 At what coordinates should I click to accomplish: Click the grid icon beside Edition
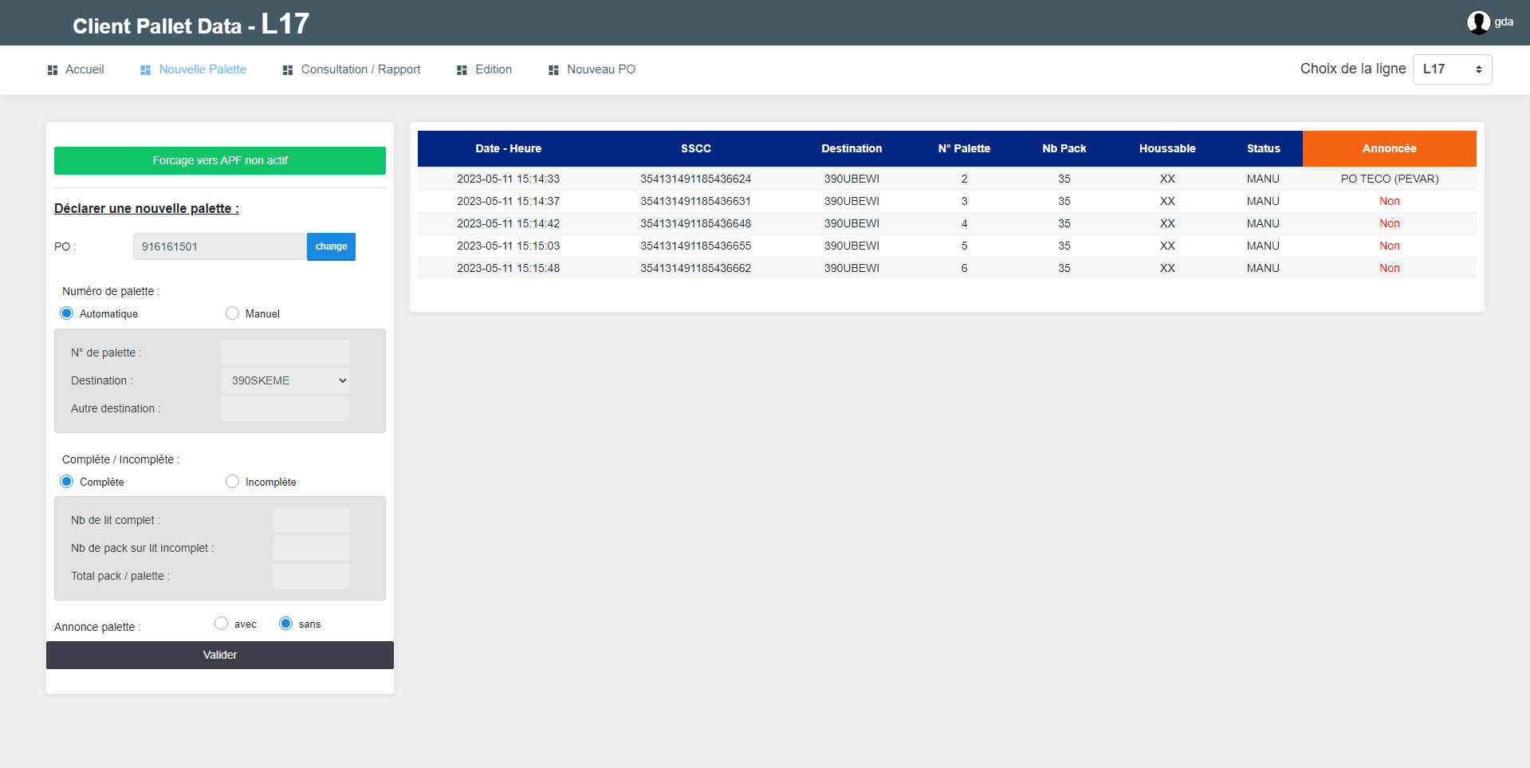click(x=462, y=70)
